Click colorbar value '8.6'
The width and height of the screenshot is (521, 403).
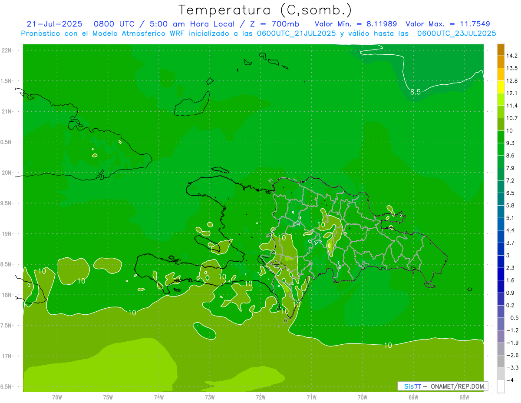pyautogui.click(x=511, y=156)
